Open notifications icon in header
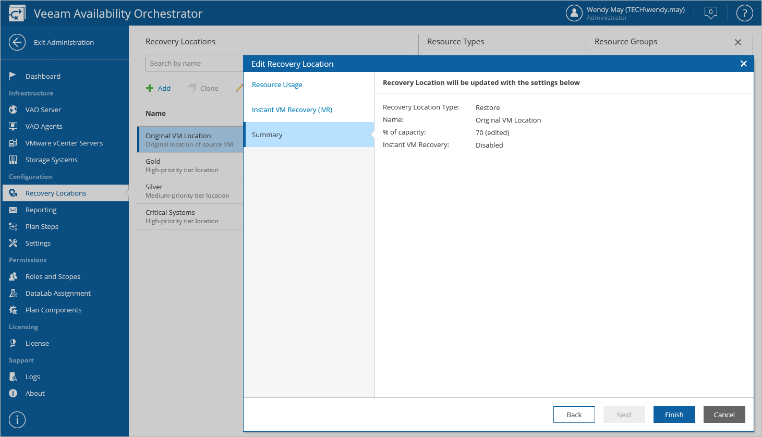 [710, 13]
